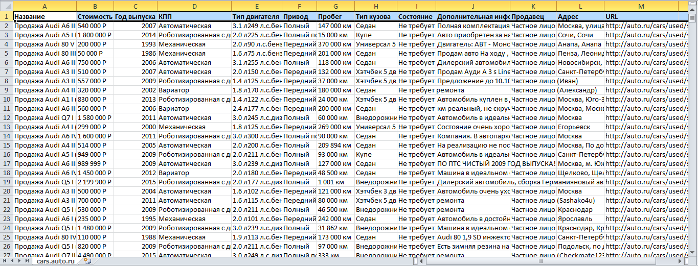Open the cars.auto.ru sheet tab

(x=55, y=261)
